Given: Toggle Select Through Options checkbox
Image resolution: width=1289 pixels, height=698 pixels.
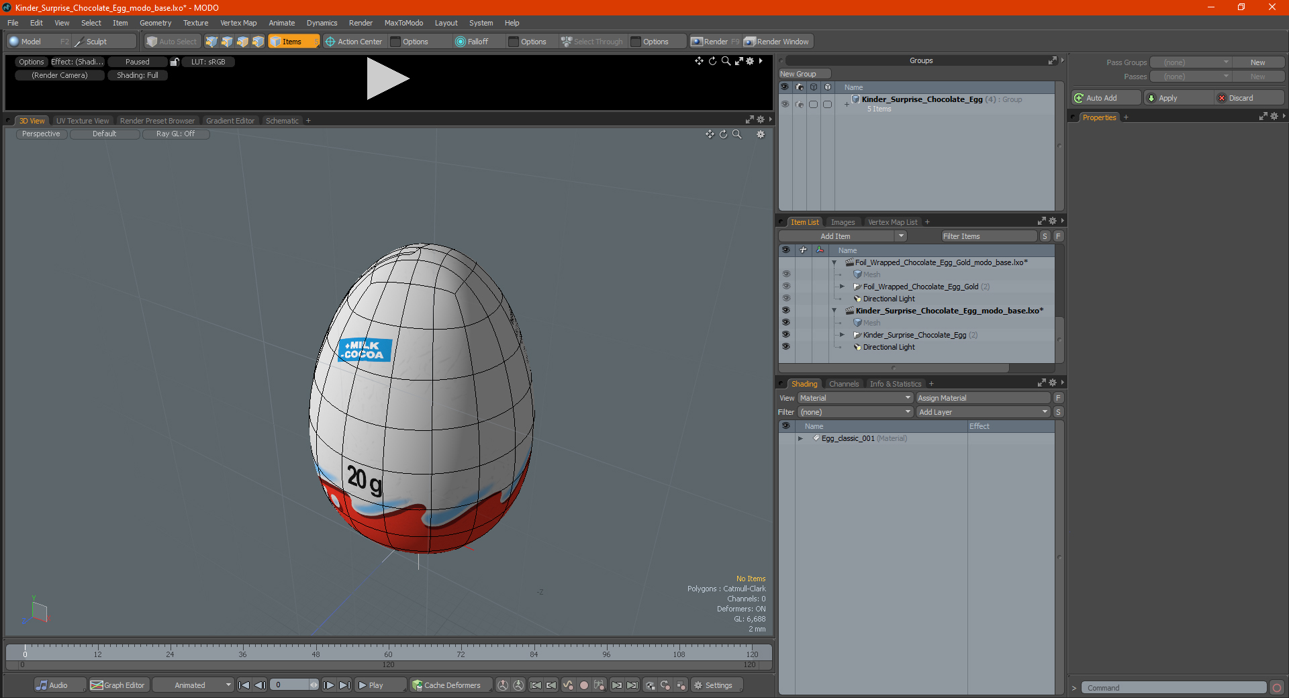Looking at the screenshot, I should [636, 42].
